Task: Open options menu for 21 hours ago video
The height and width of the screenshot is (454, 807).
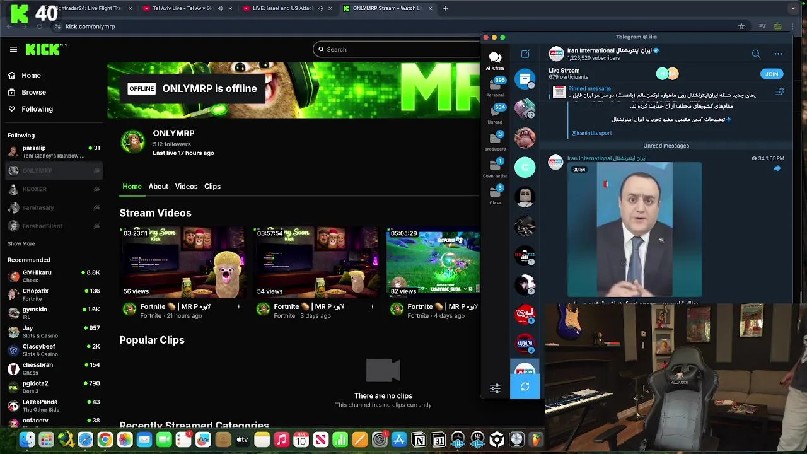Action: point(238,306)
